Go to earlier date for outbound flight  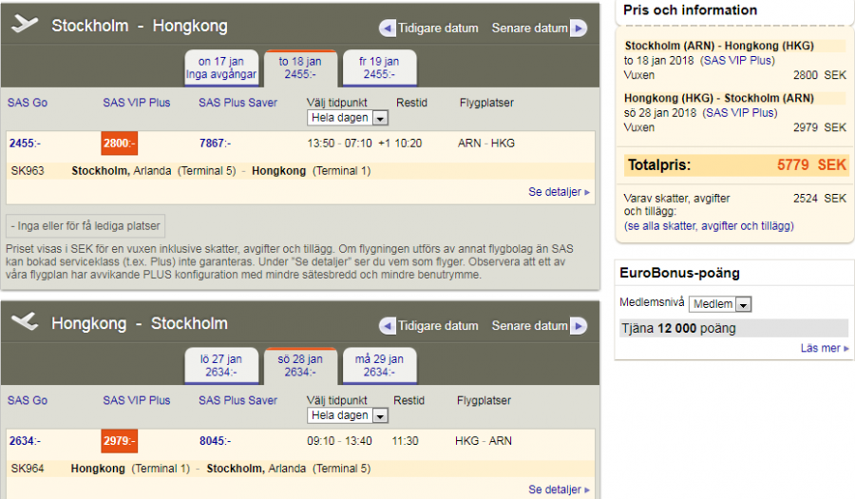click(x=428, y=29)
